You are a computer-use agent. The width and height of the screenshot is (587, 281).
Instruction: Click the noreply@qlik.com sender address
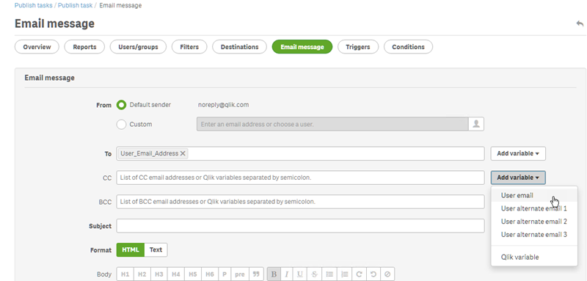(224, 105)
